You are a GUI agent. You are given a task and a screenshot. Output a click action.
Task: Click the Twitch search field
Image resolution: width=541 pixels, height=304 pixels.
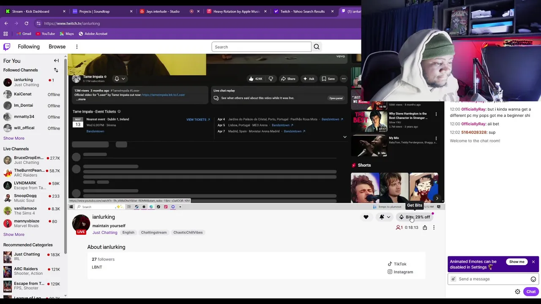tap(261, 47)
